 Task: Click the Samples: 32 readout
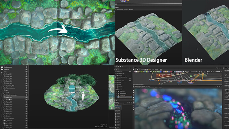pos(103,125)
